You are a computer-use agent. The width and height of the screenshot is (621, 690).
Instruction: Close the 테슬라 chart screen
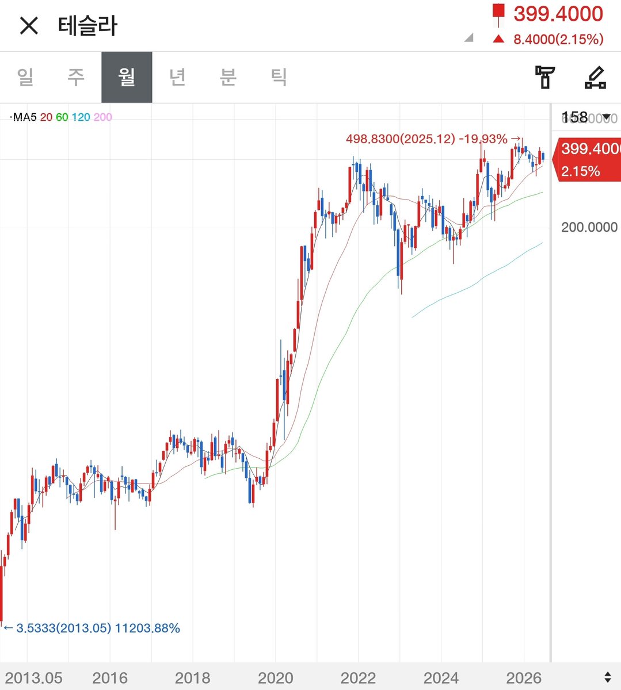(x=29, y=26)
